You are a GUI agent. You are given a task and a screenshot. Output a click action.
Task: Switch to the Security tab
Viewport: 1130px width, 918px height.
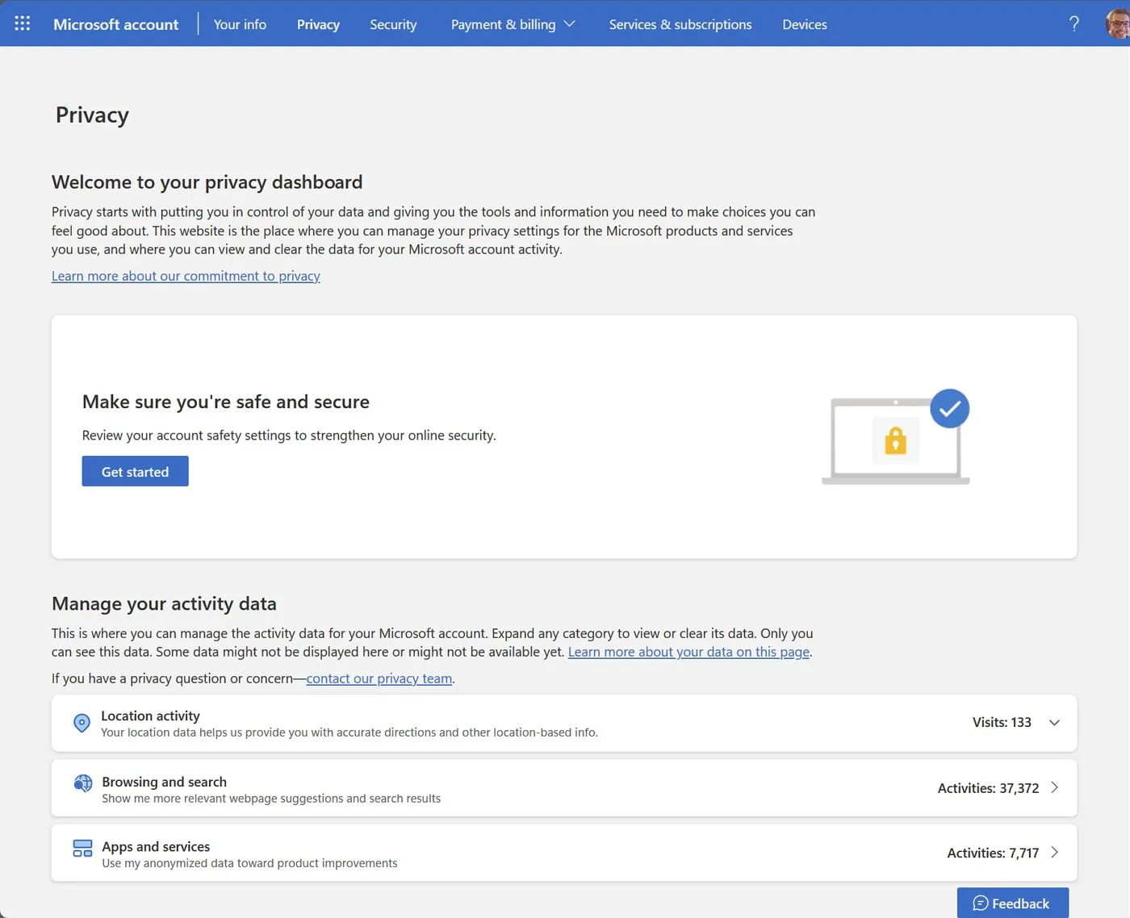(x=393, y=24)
